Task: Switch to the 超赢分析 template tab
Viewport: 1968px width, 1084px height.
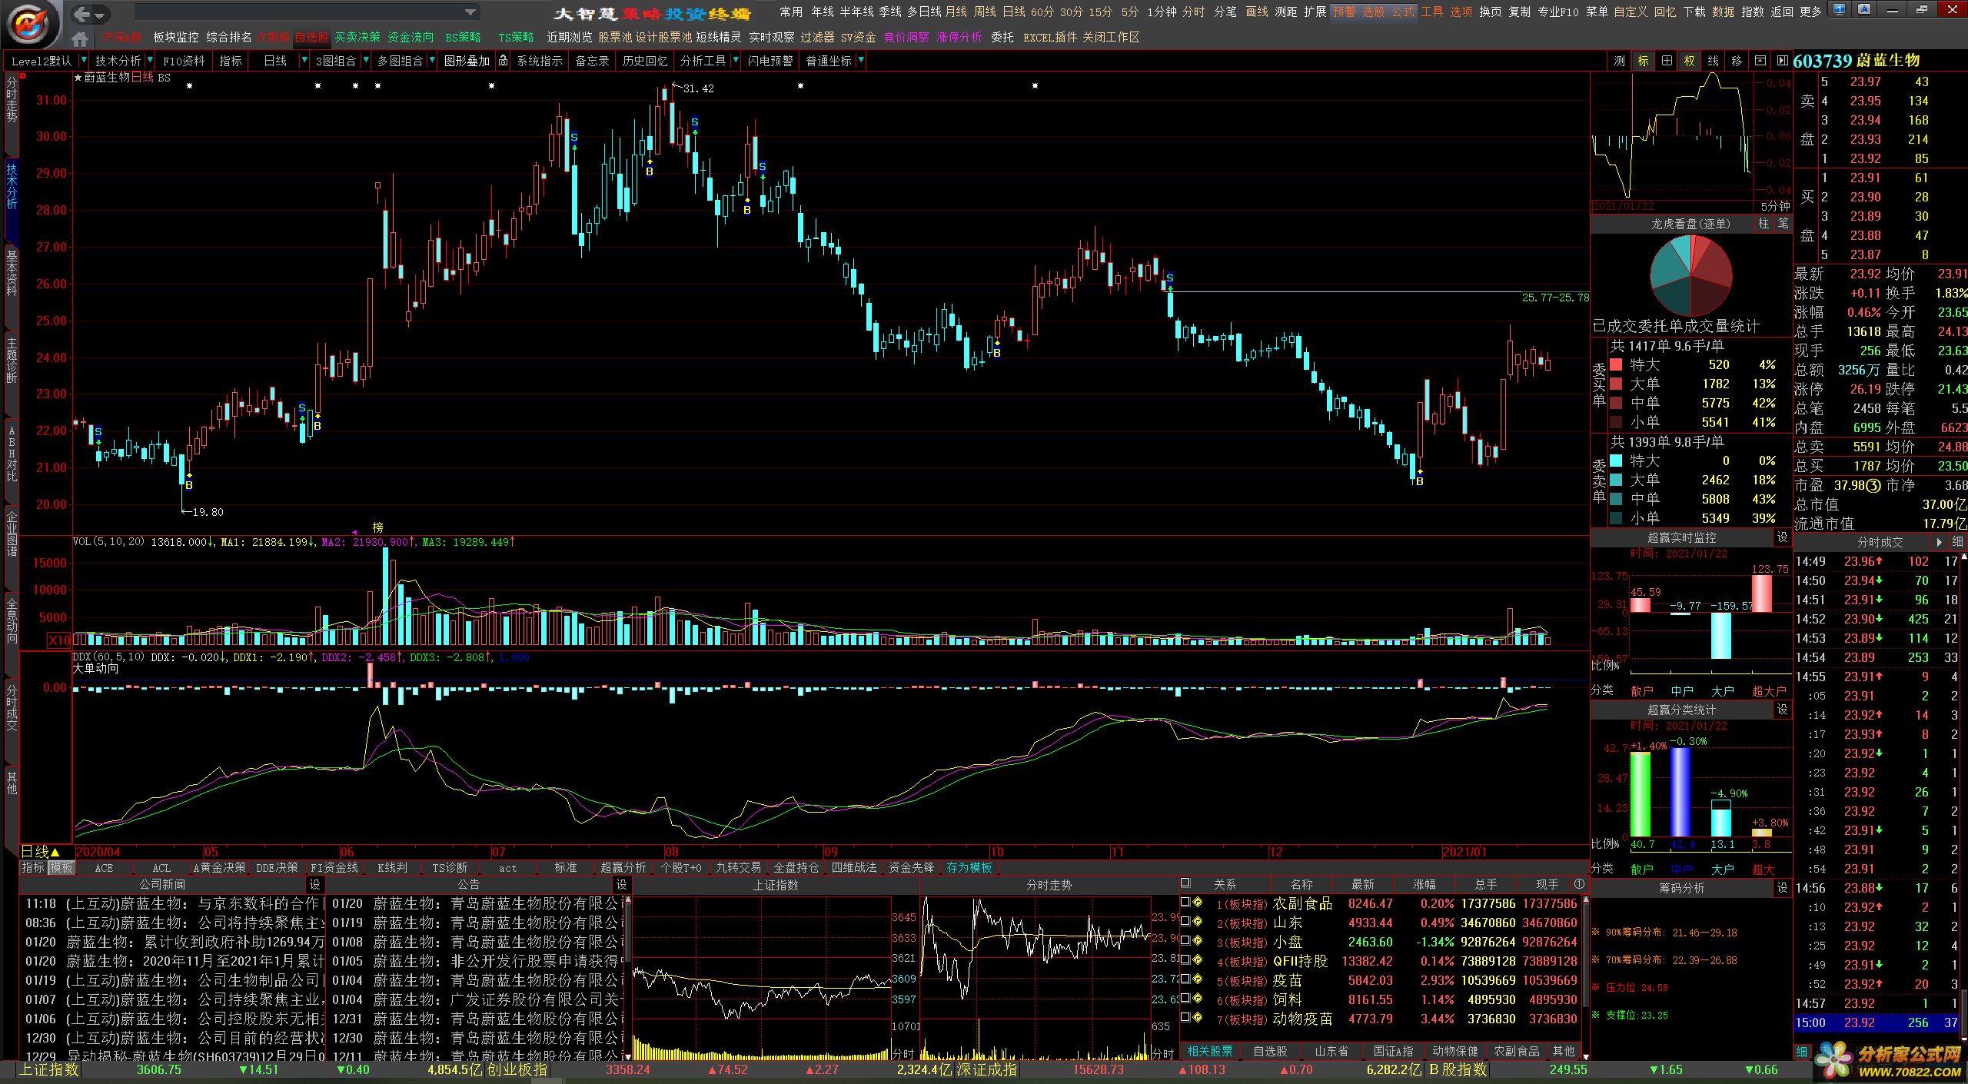Action: pos(623,867)
